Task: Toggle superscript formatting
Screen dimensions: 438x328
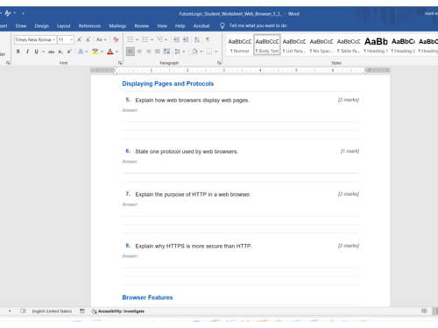Action: click(69, 52)
